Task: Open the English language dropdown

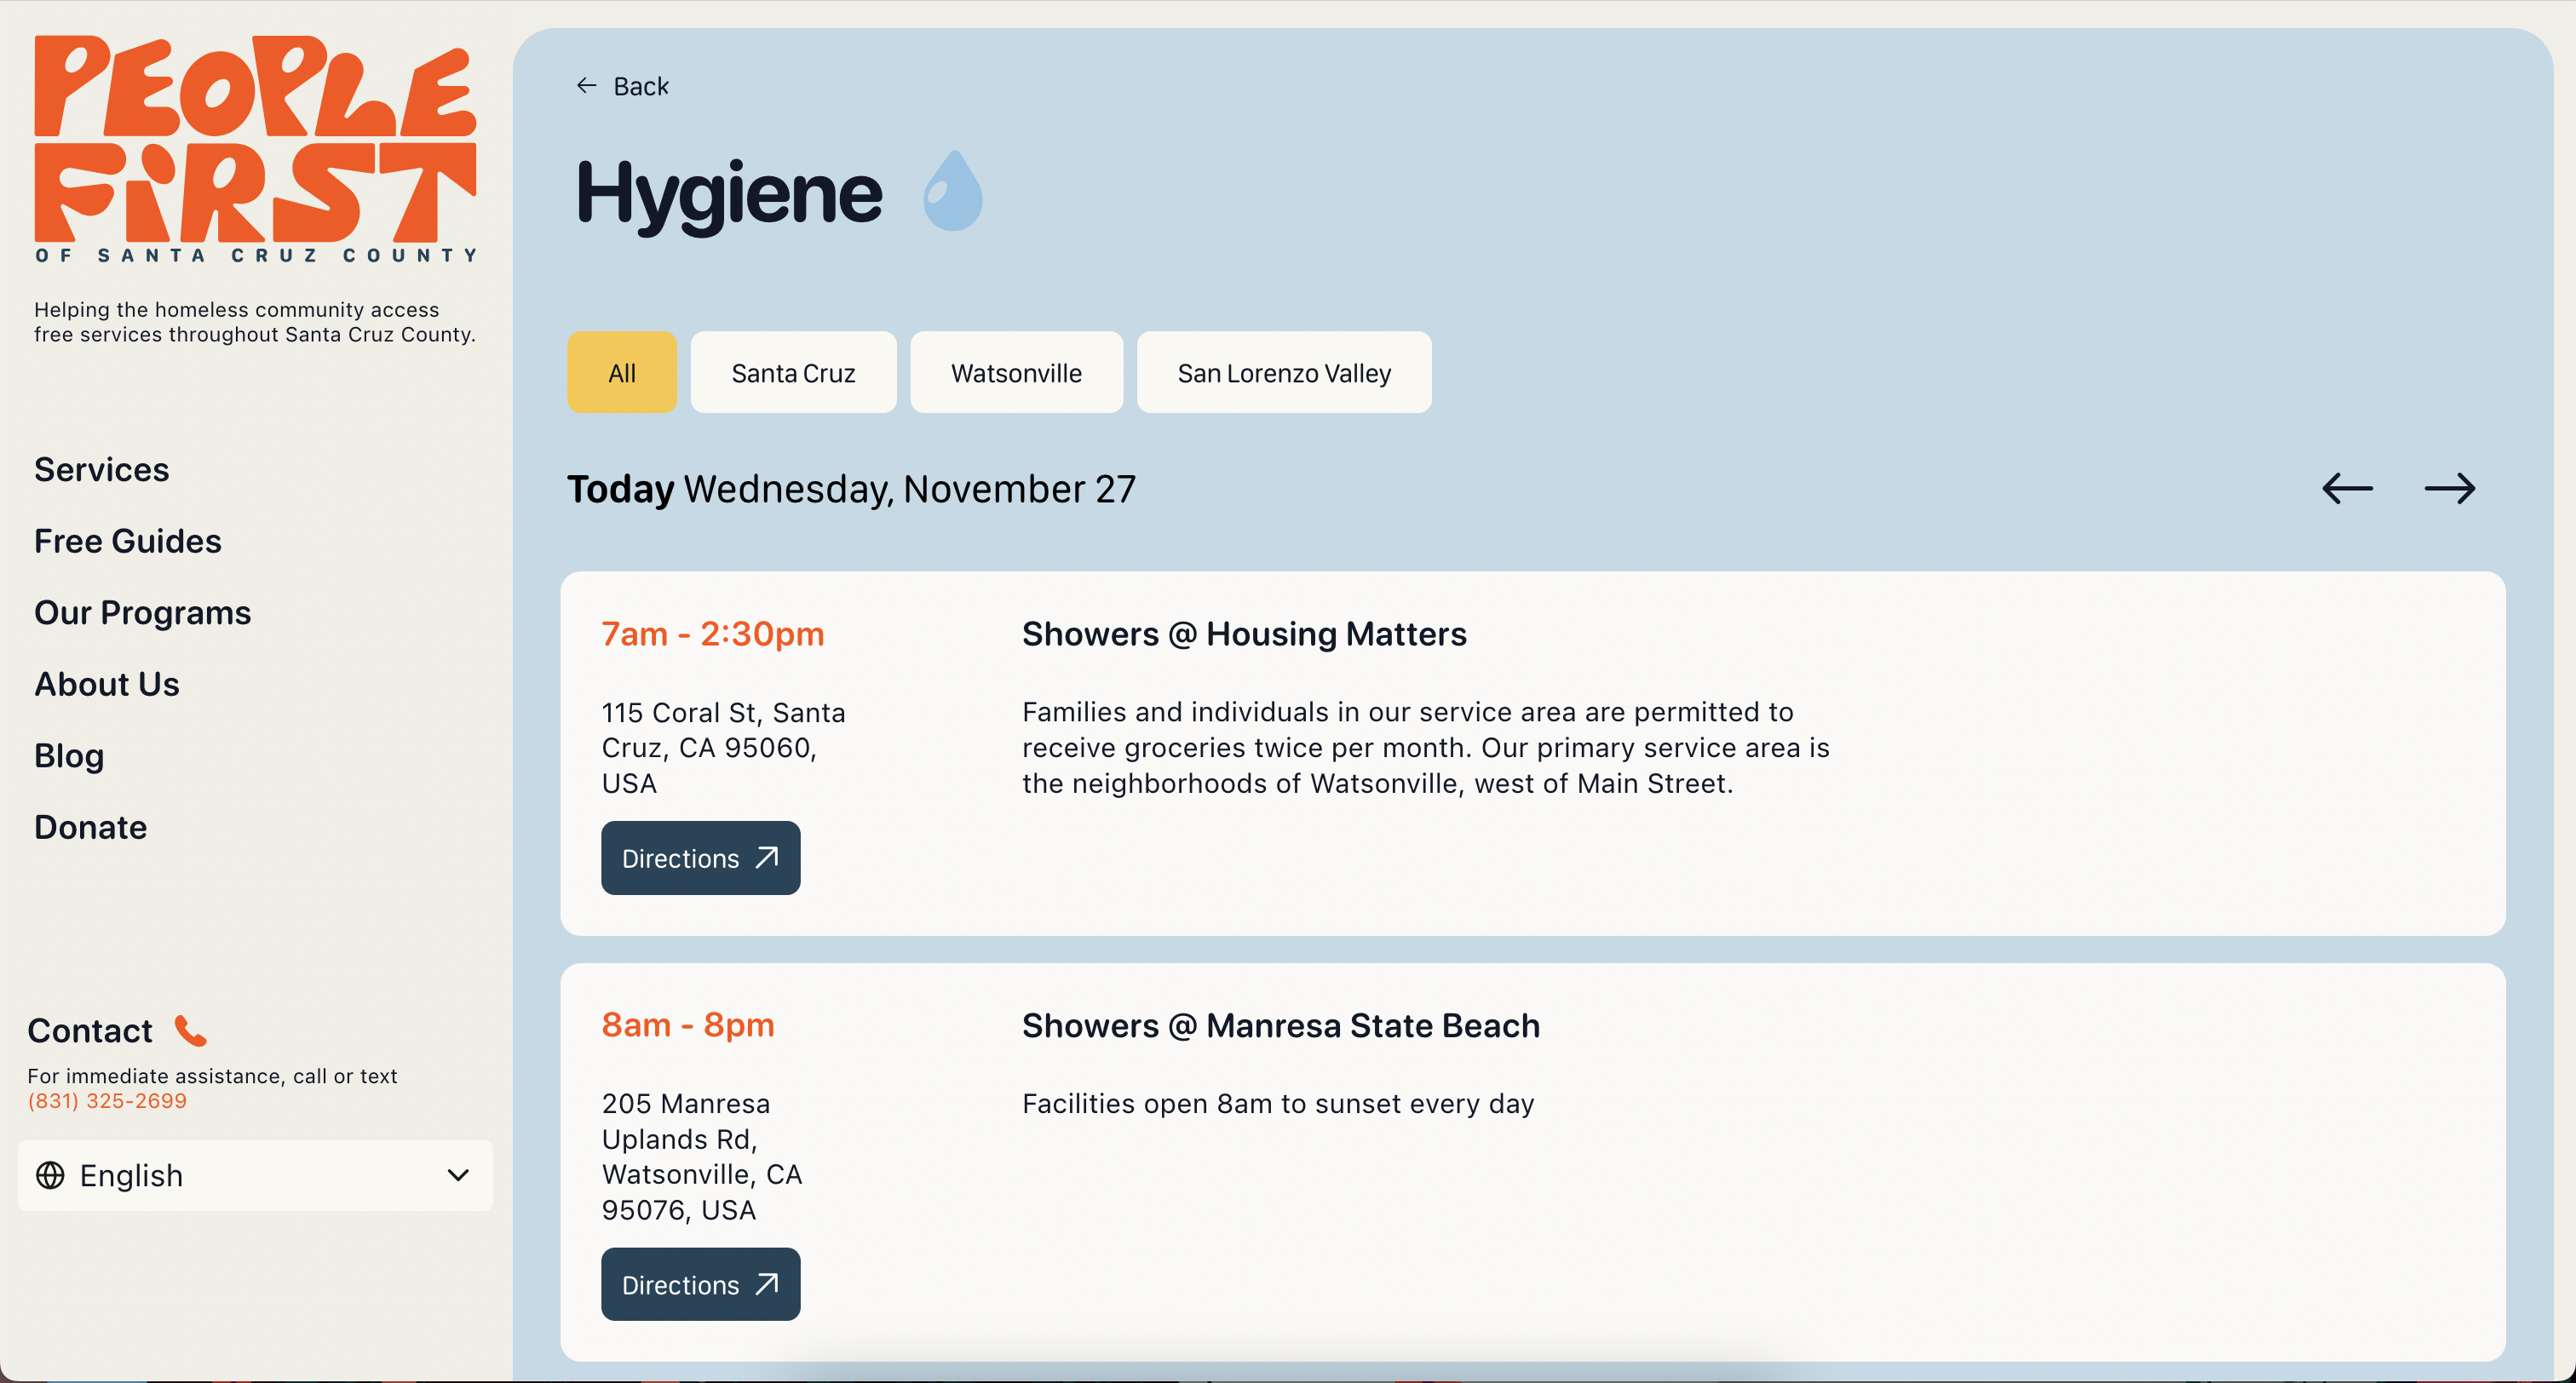Action: (255, 1176)
